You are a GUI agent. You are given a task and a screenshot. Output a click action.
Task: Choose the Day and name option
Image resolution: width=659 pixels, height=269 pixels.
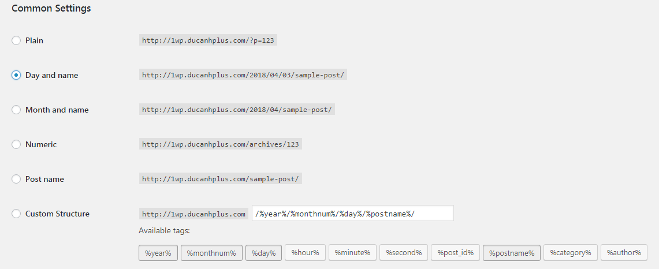click(x=16, y=75)
